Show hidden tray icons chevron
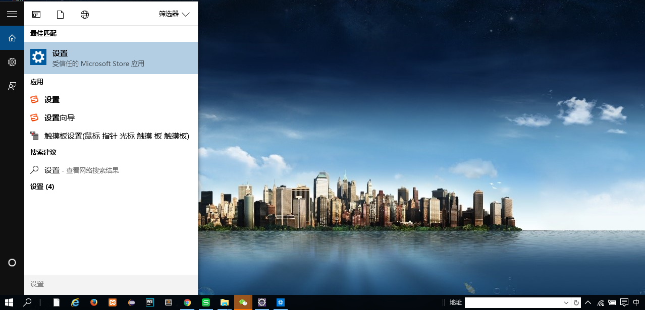 point(588,302)
